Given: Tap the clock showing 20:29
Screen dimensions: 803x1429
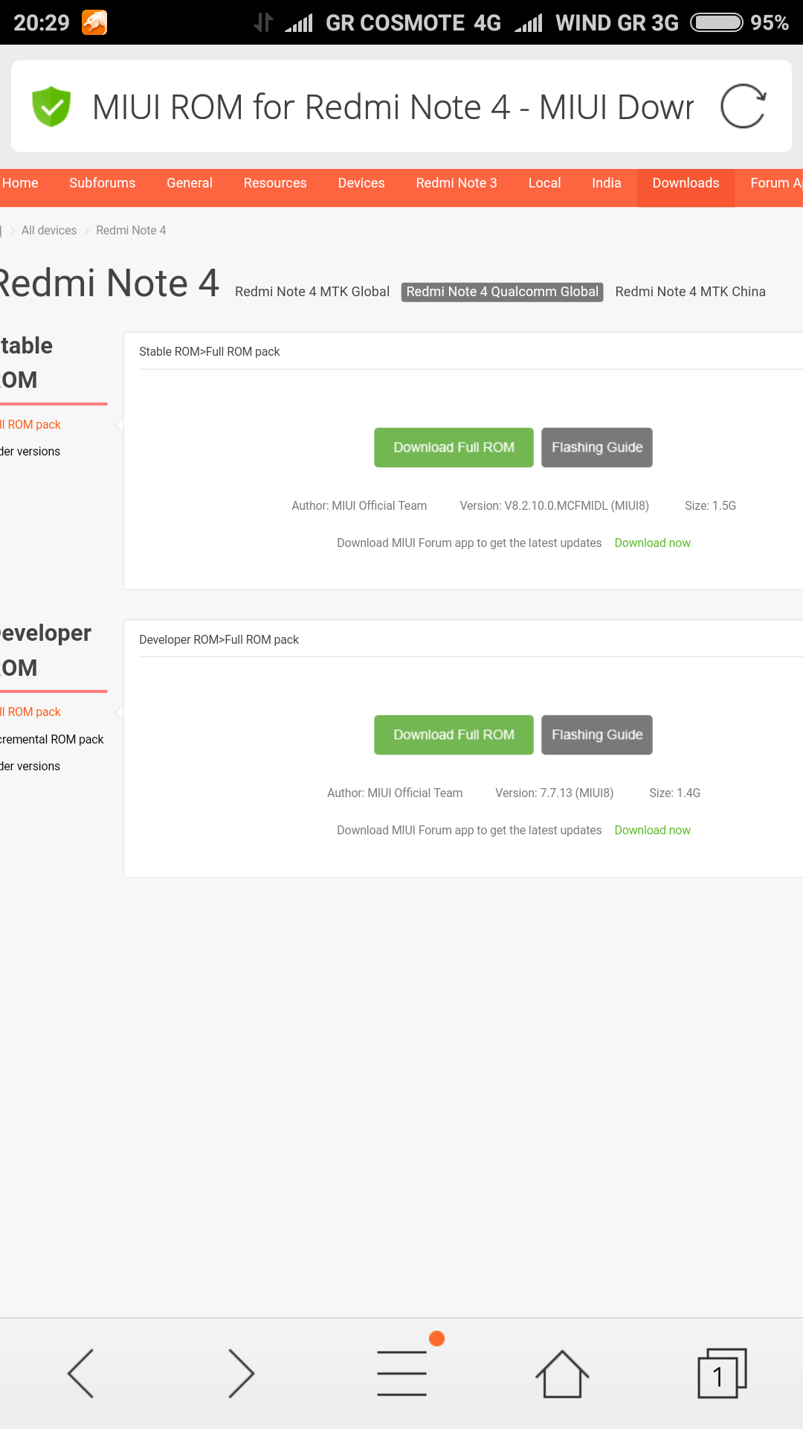Looking at the screenshot, I should click(42, 22).
